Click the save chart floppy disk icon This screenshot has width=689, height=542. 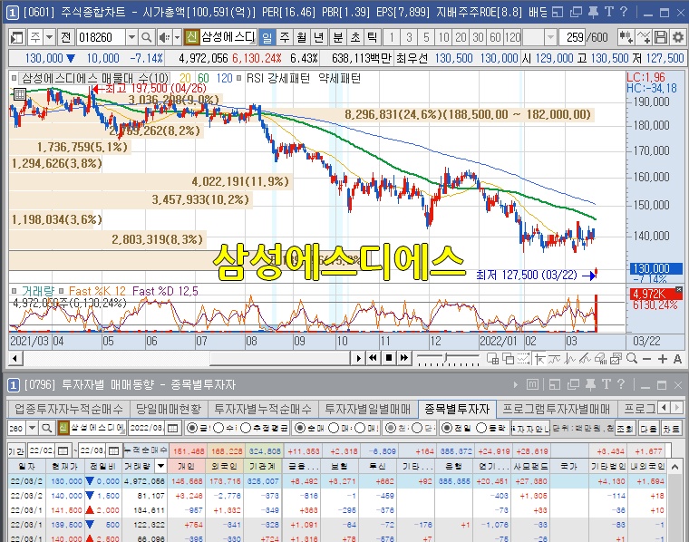(x=660, y=37)
